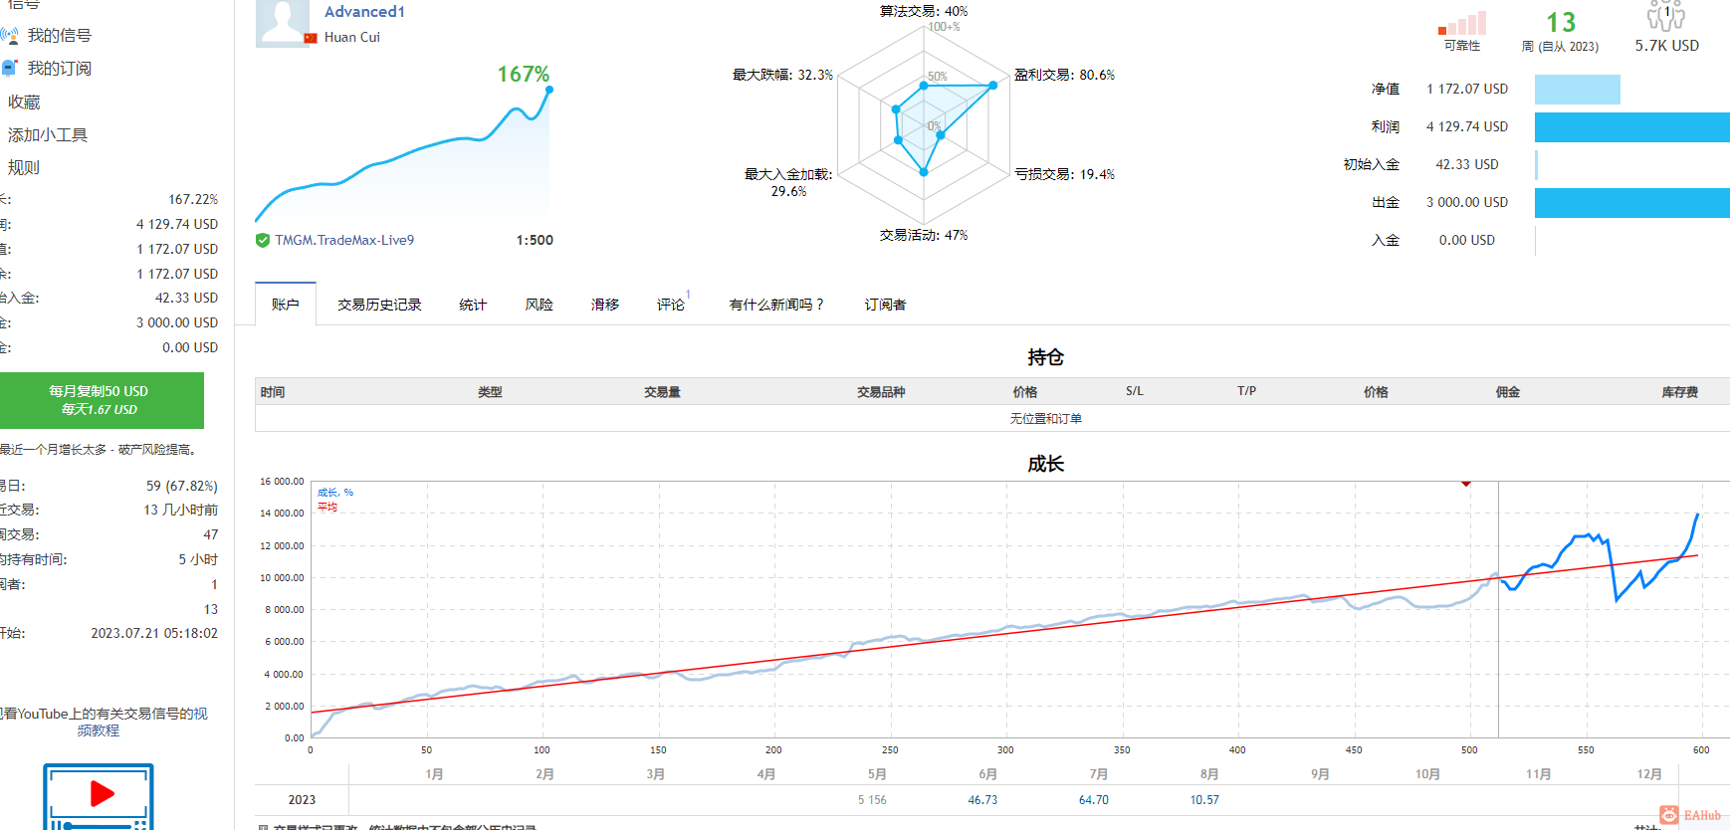Open the 交易历史记录 tab
1730x830 pixels.
pyautogui.click(x=379, y=305)
